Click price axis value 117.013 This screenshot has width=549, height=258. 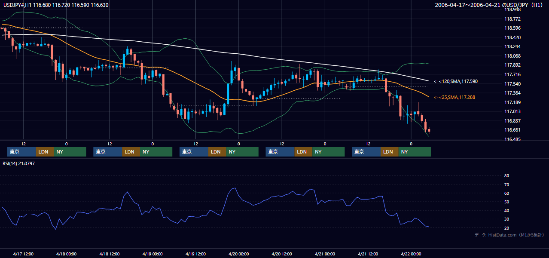[512, 112]
